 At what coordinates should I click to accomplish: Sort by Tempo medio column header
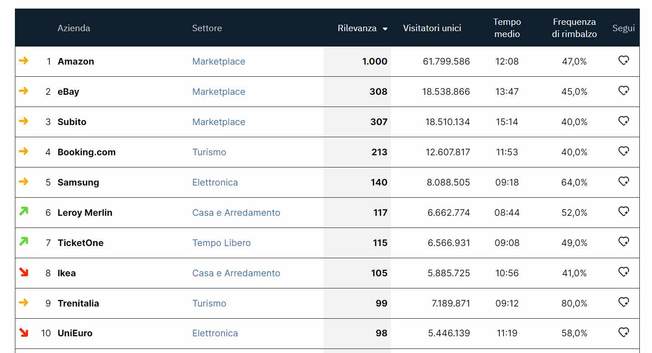point(507,28)
